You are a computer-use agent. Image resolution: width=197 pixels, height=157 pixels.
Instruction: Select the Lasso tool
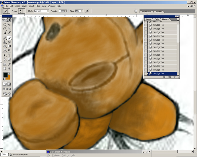point(5,29)
